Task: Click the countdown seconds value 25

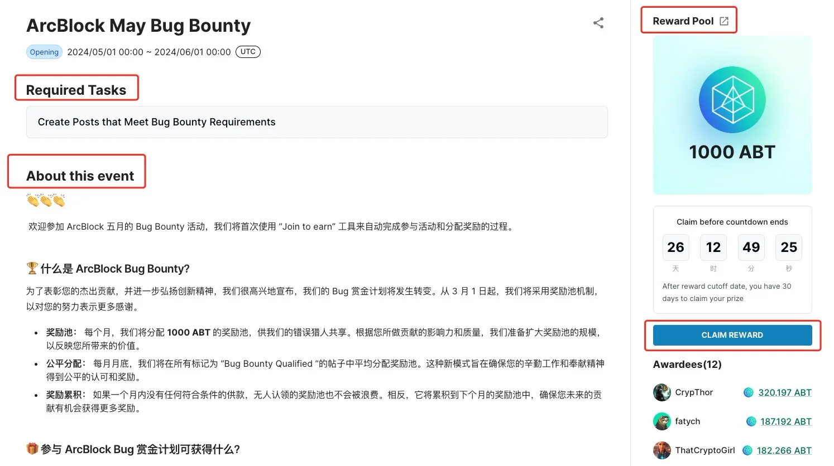Action: [789, 247]
